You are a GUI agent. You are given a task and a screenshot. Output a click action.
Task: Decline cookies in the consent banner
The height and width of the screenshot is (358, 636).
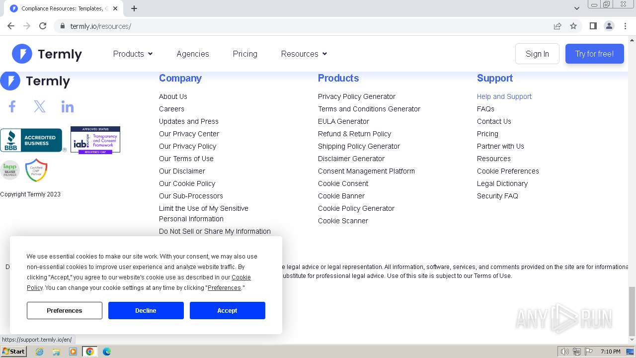[146, 310]
